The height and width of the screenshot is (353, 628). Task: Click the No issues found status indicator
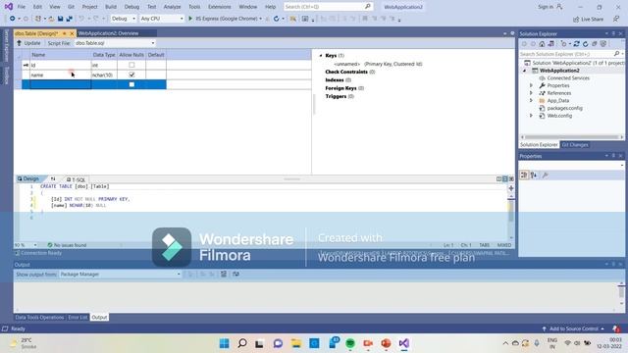pyautogui.click(x=67, y=245)
